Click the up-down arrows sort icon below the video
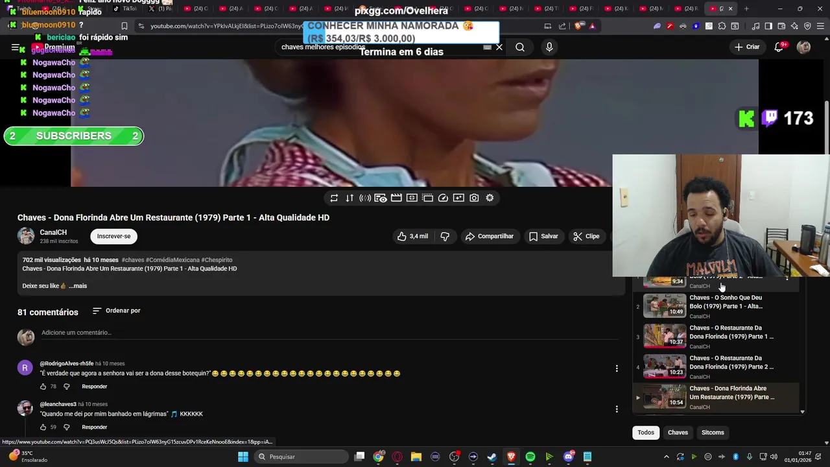The height and width of the screenshot is (467, 830). click(350, 198)
